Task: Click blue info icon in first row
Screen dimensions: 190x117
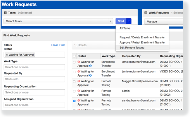Action: click(x=90, y=66)
